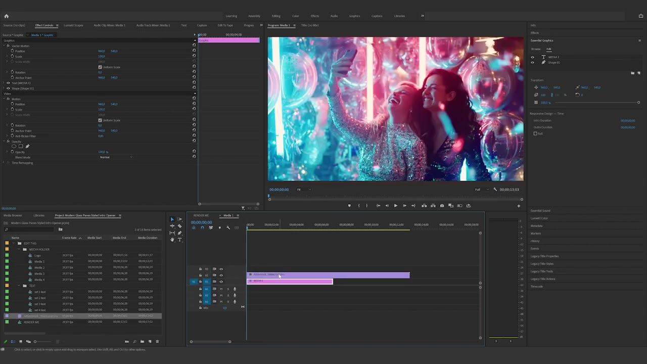Toggle timeline Snap magnet icon

click(202, 227)
